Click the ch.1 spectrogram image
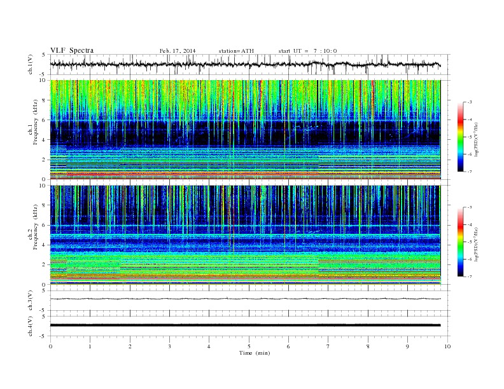 click(x=245, y=130)
